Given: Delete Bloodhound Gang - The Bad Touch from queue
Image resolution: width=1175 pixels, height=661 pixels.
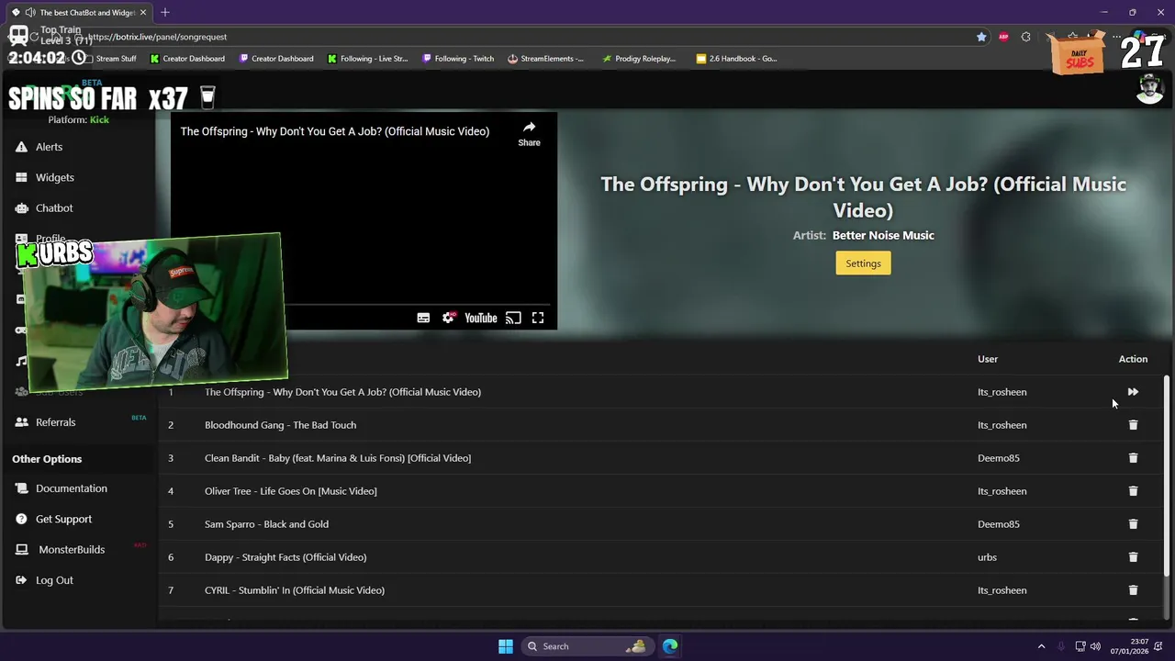Looking at the screenshot, I should [1133, 425].
